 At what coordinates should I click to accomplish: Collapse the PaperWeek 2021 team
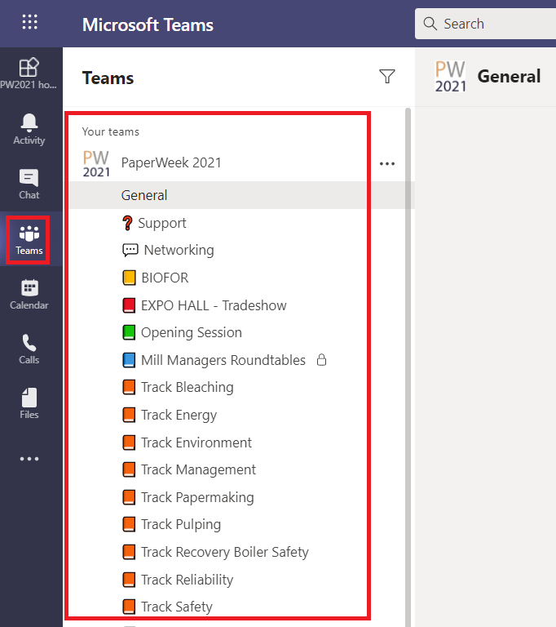tap(171, 162)
